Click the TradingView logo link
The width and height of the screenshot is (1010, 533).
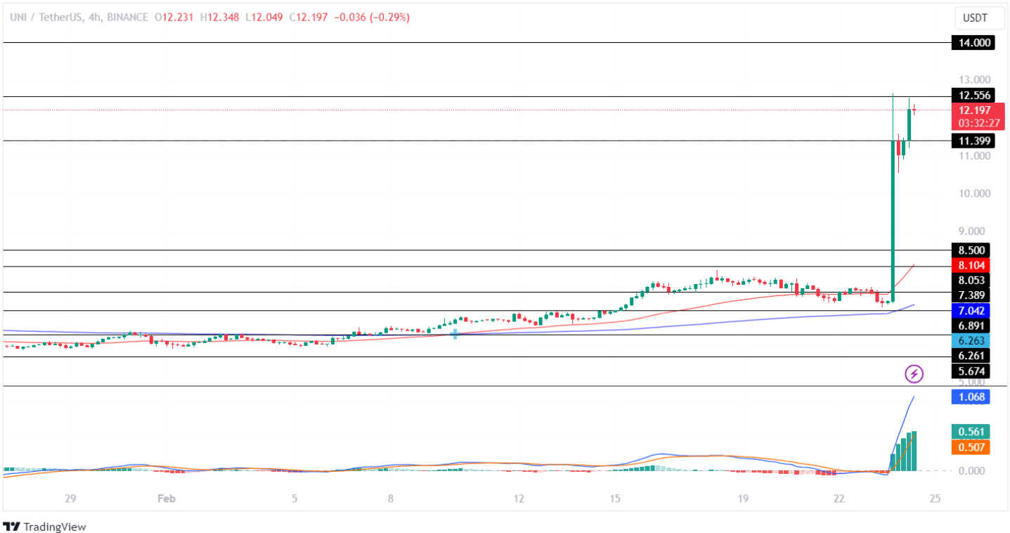[x=46, y=526]
